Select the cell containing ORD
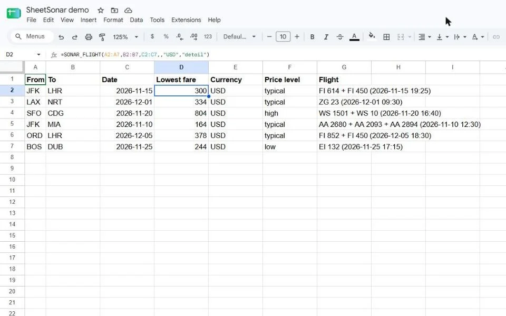Viewport: 506px width, 316px height. [x=35, y=135]
